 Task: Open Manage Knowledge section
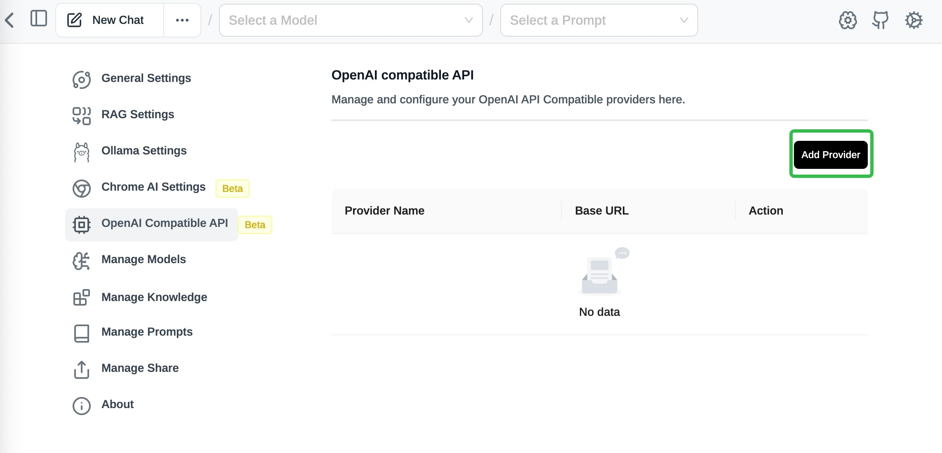(154, 297)
